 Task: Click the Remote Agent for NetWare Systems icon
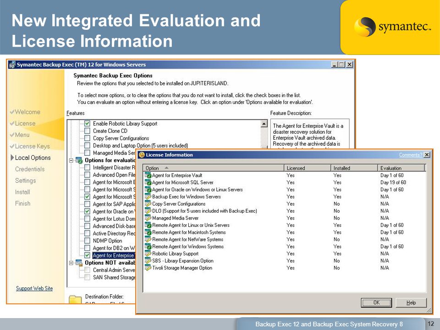[148, 239]
